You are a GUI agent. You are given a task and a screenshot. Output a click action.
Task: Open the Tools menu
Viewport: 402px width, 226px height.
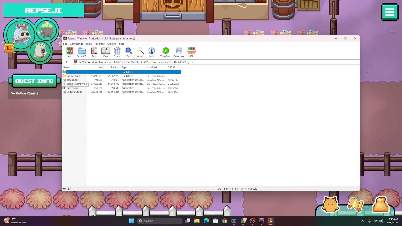point(89,44)
